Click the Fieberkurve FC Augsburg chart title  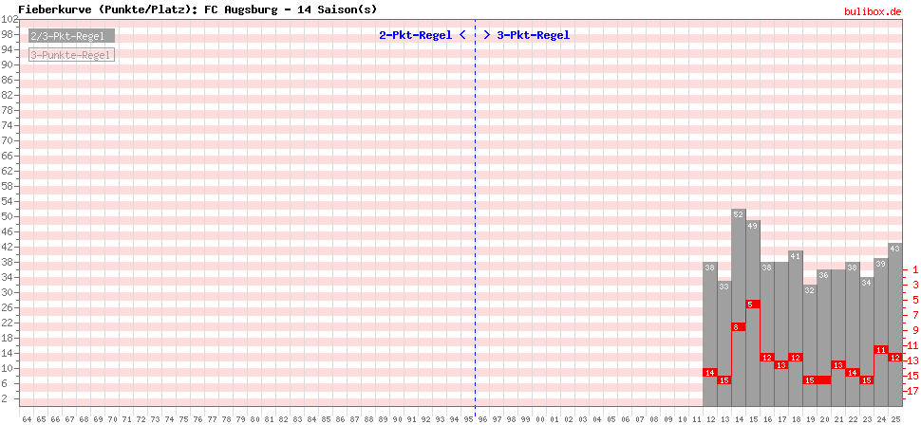pos(197,9)
